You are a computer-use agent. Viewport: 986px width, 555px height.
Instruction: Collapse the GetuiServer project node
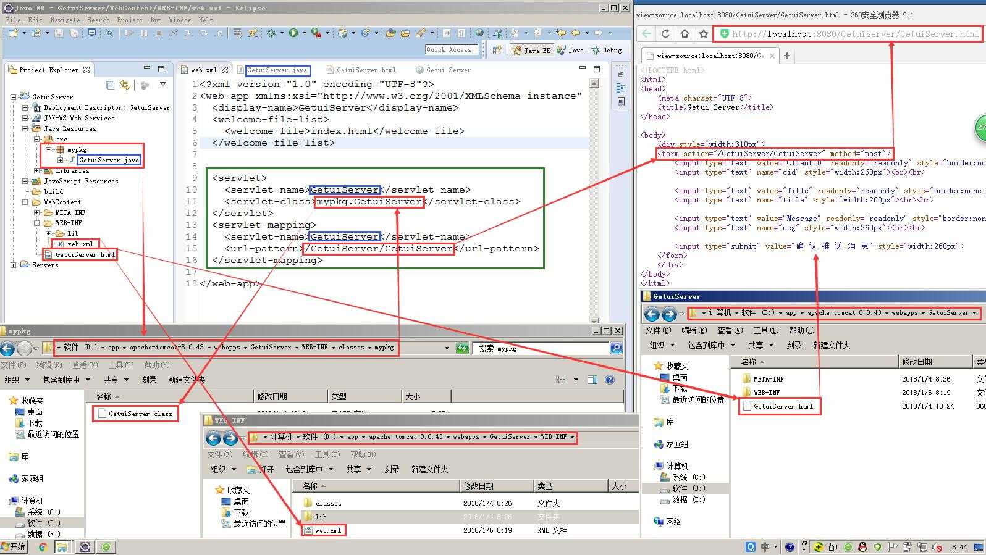(14, 97)
